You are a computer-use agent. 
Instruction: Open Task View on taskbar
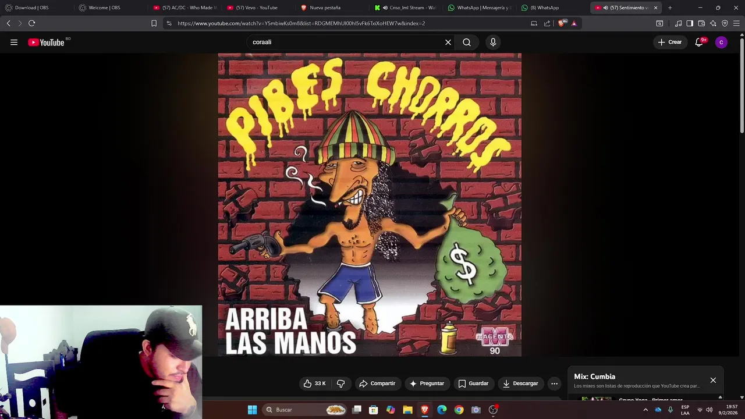[357, 410]
